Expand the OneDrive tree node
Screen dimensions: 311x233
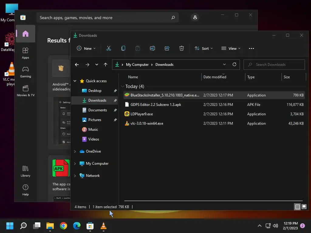tap(75, 151)
